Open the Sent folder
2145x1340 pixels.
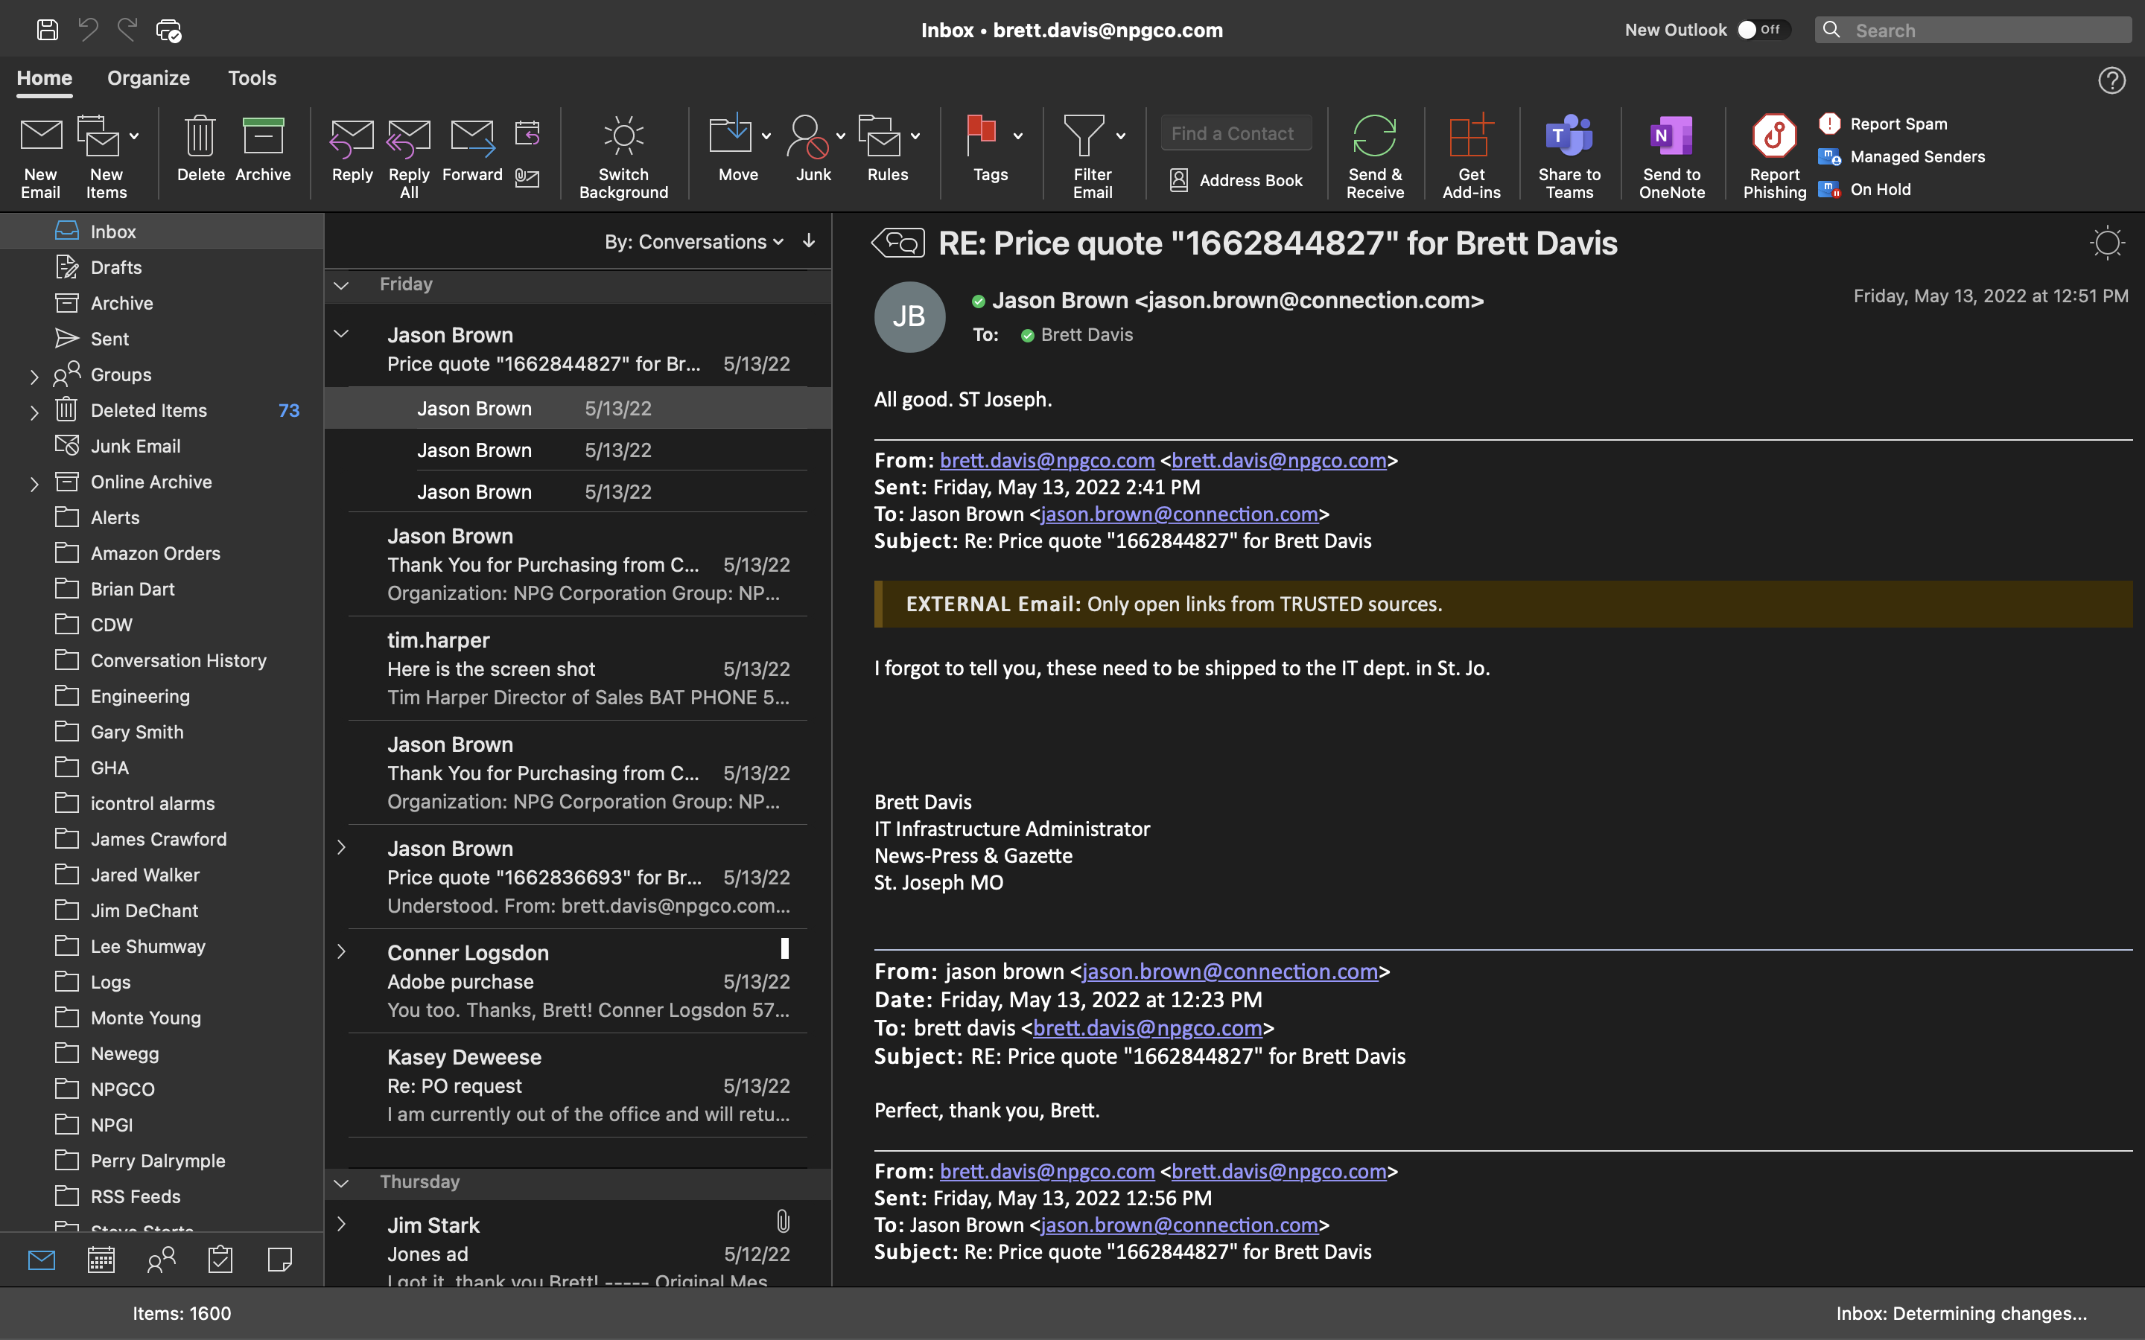click(162, 339)
